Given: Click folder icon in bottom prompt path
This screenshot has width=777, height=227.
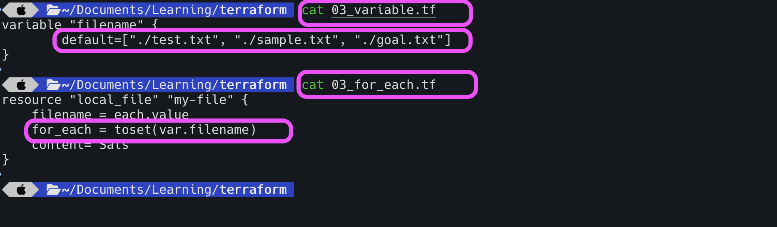Looking at the screenshot, I should pyautogui.click(x=53, y=190).
